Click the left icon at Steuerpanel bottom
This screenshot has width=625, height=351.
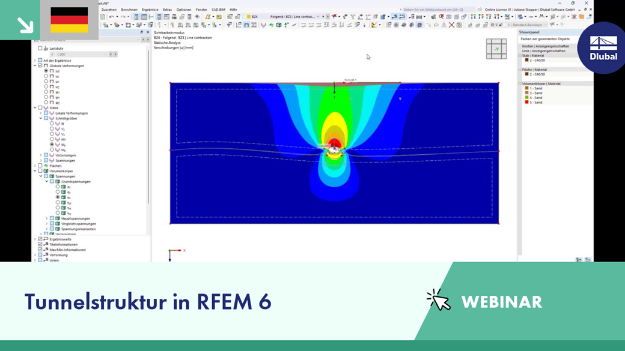(579, 259)
